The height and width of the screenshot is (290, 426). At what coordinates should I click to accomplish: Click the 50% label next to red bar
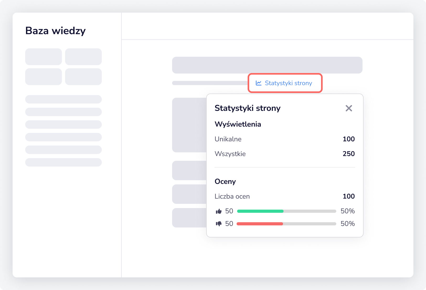[347, 224]
